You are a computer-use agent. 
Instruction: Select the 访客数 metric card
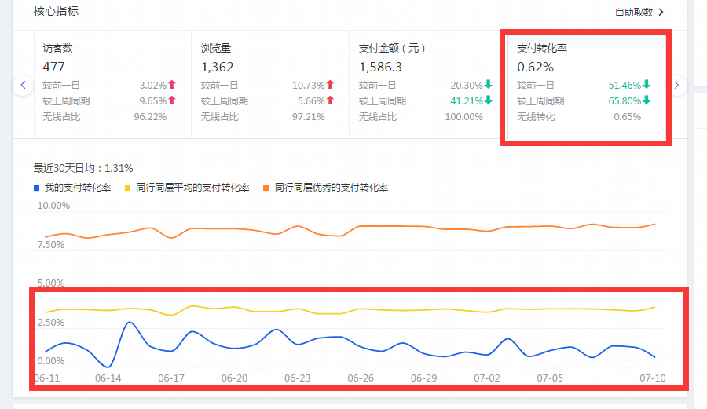pyautogui.click(x=112, y=84)
